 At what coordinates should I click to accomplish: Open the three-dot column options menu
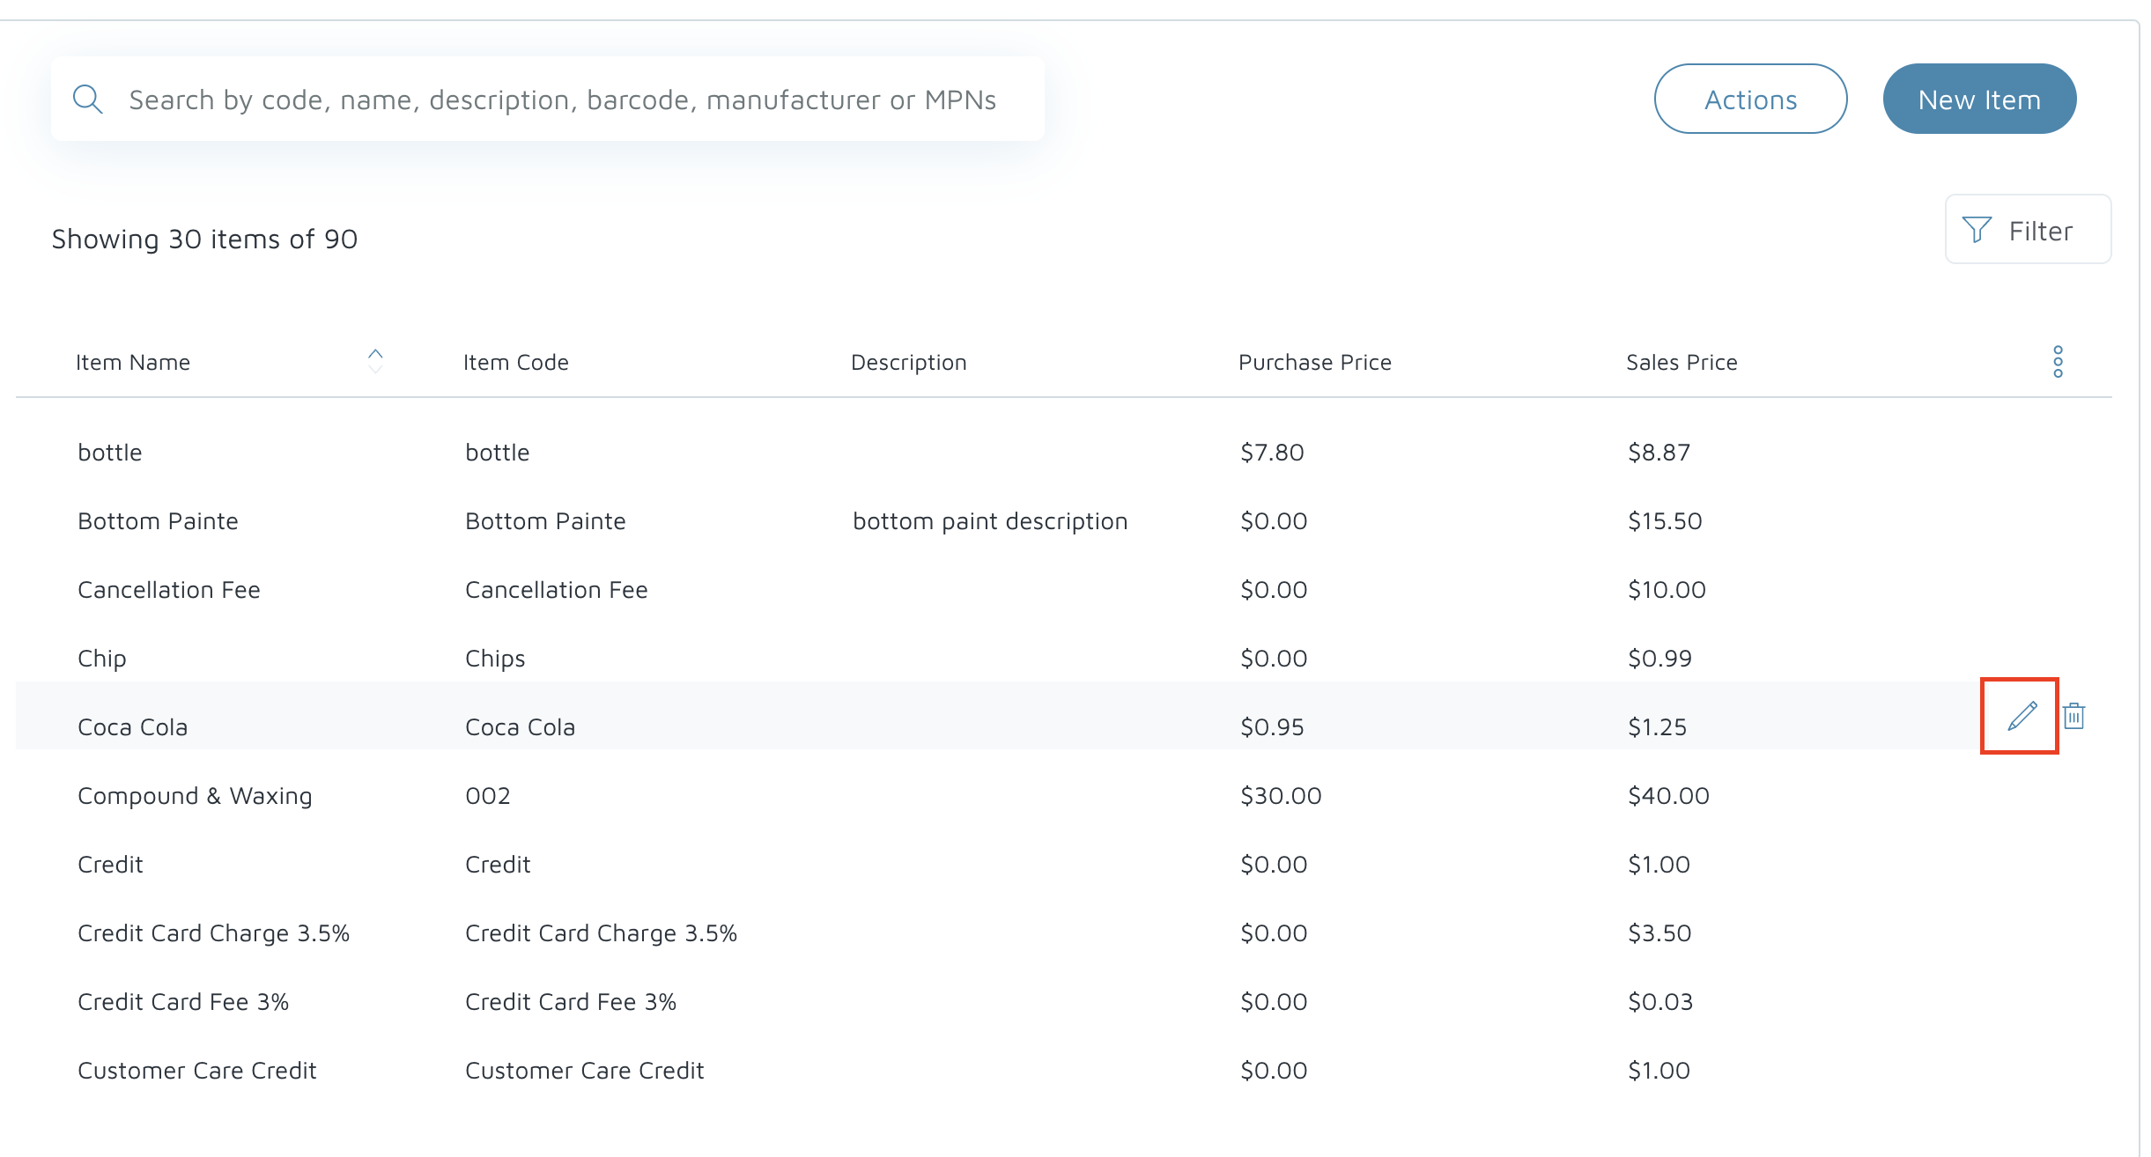(x=2058, y=362)
